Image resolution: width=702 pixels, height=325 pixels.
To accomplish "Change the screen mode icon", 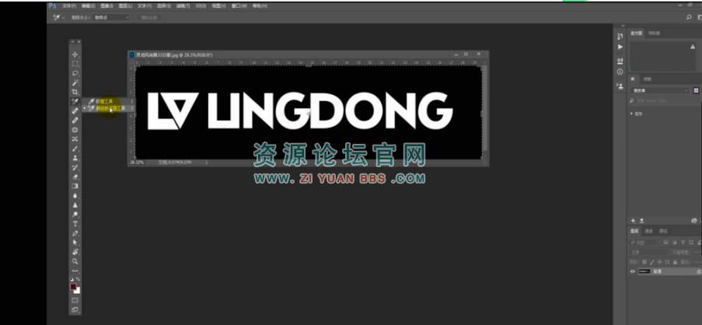I will [75, 309].
